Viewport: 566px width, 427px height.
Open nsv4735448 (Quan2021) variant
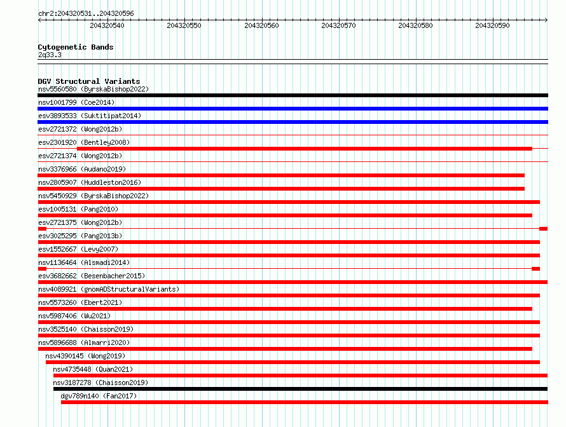click(93, 369)
